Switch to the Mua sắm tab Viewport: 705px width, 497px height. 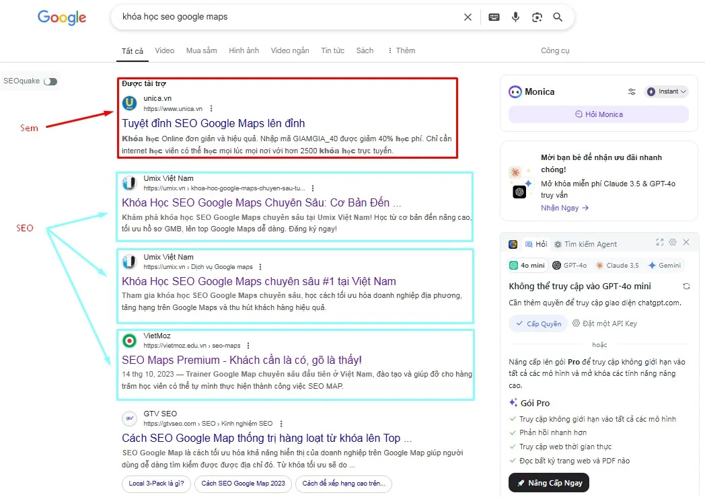pos(201,51)
